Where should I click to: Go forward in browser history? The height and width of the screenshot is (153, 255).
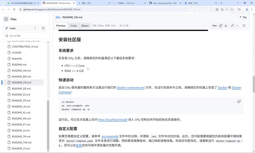click(x=8, y=9)
